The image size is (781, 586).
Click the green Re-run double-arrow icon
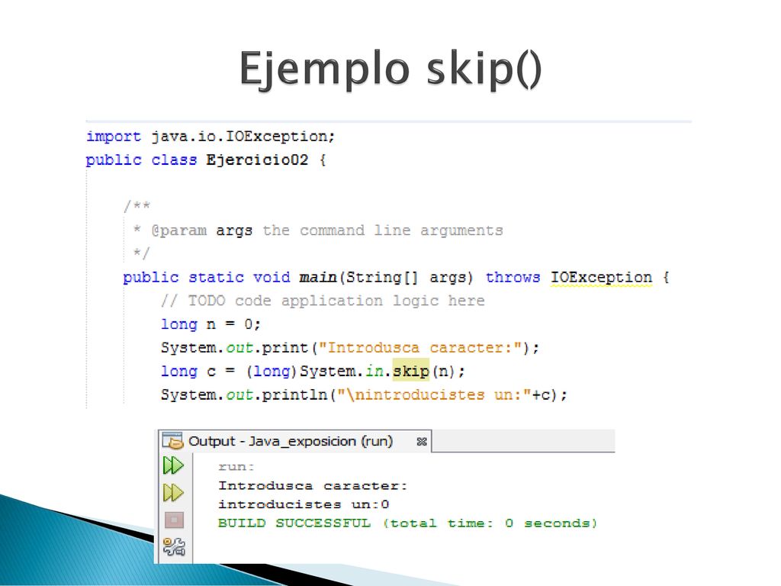point(173,465)
